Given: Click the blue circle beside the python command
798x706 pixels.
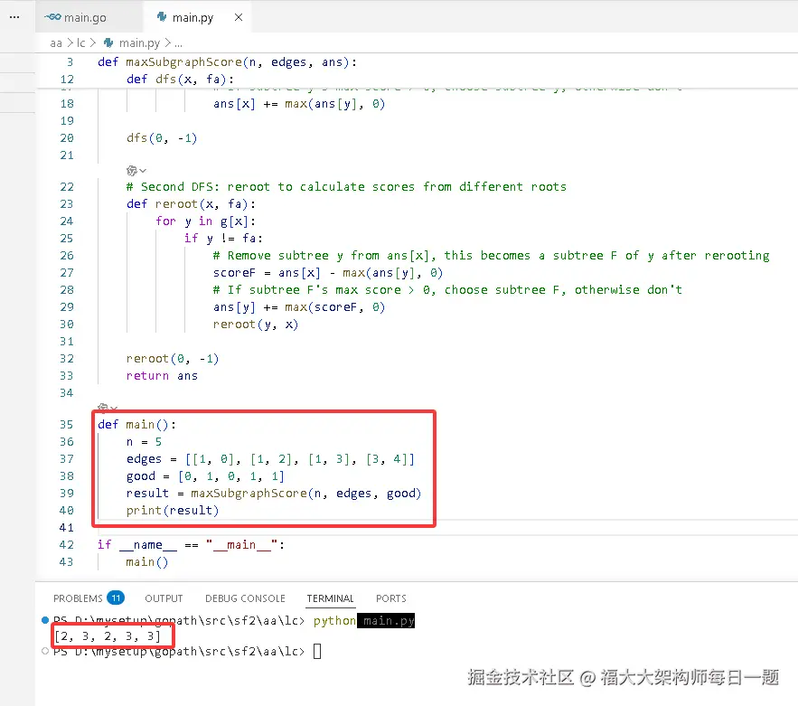Looking at the screenshot, I should [x=45, y=621].
